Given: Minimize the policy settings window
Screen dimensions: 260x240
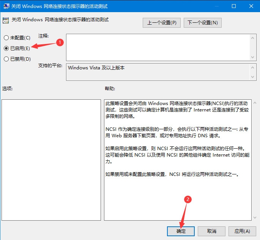Looking at the screenshot, I should [216, 6].
